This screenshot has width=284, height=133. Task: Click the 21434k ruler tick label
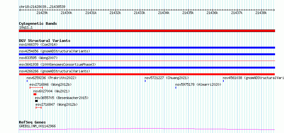(164, 13)
